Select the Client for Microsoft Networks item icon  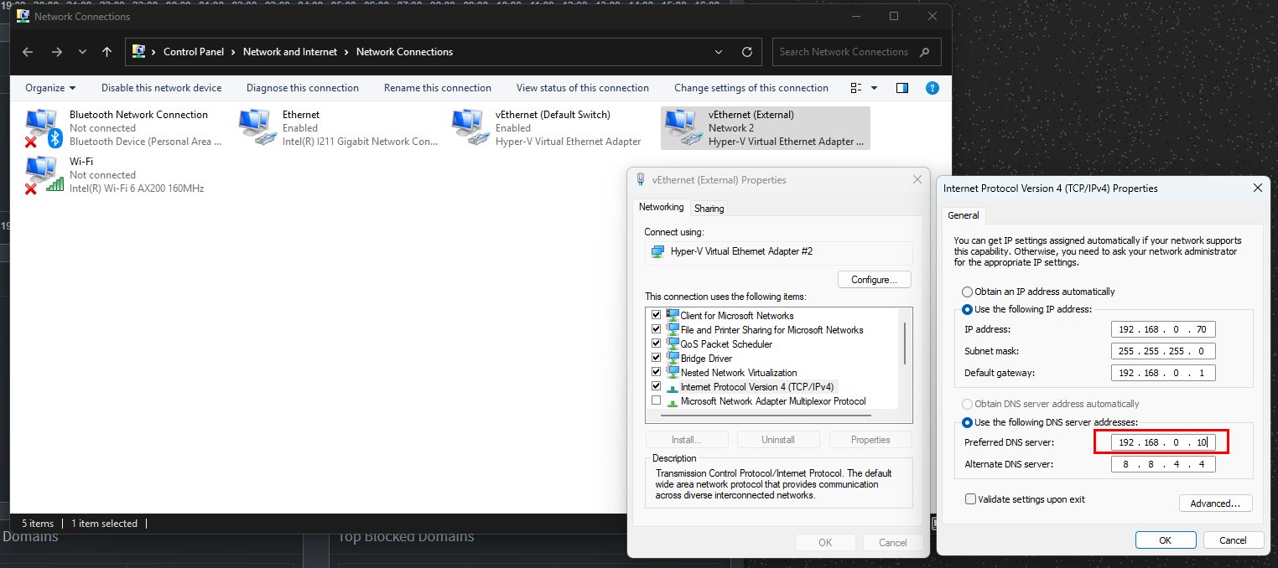coord(673,315)
